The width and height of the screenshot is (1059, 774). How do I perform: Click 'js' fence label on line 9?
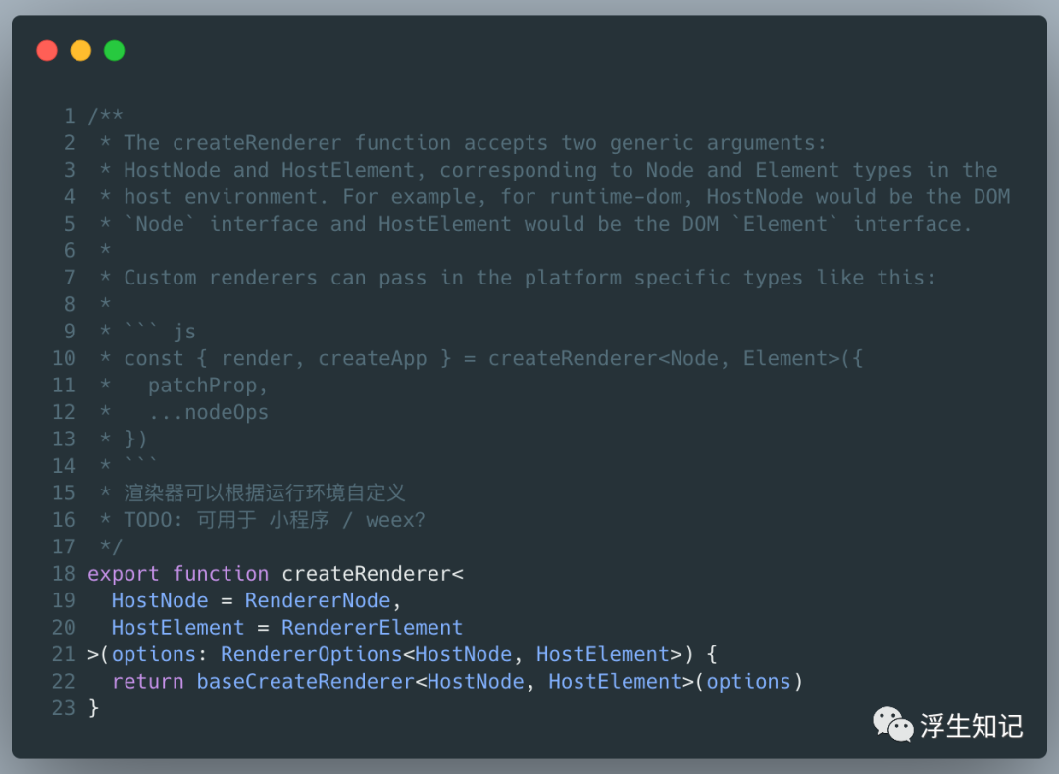click(184, 332)
